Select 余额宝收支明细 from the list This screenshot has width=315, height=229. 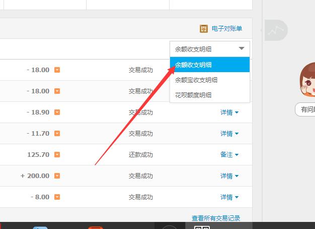pos(210,80)
